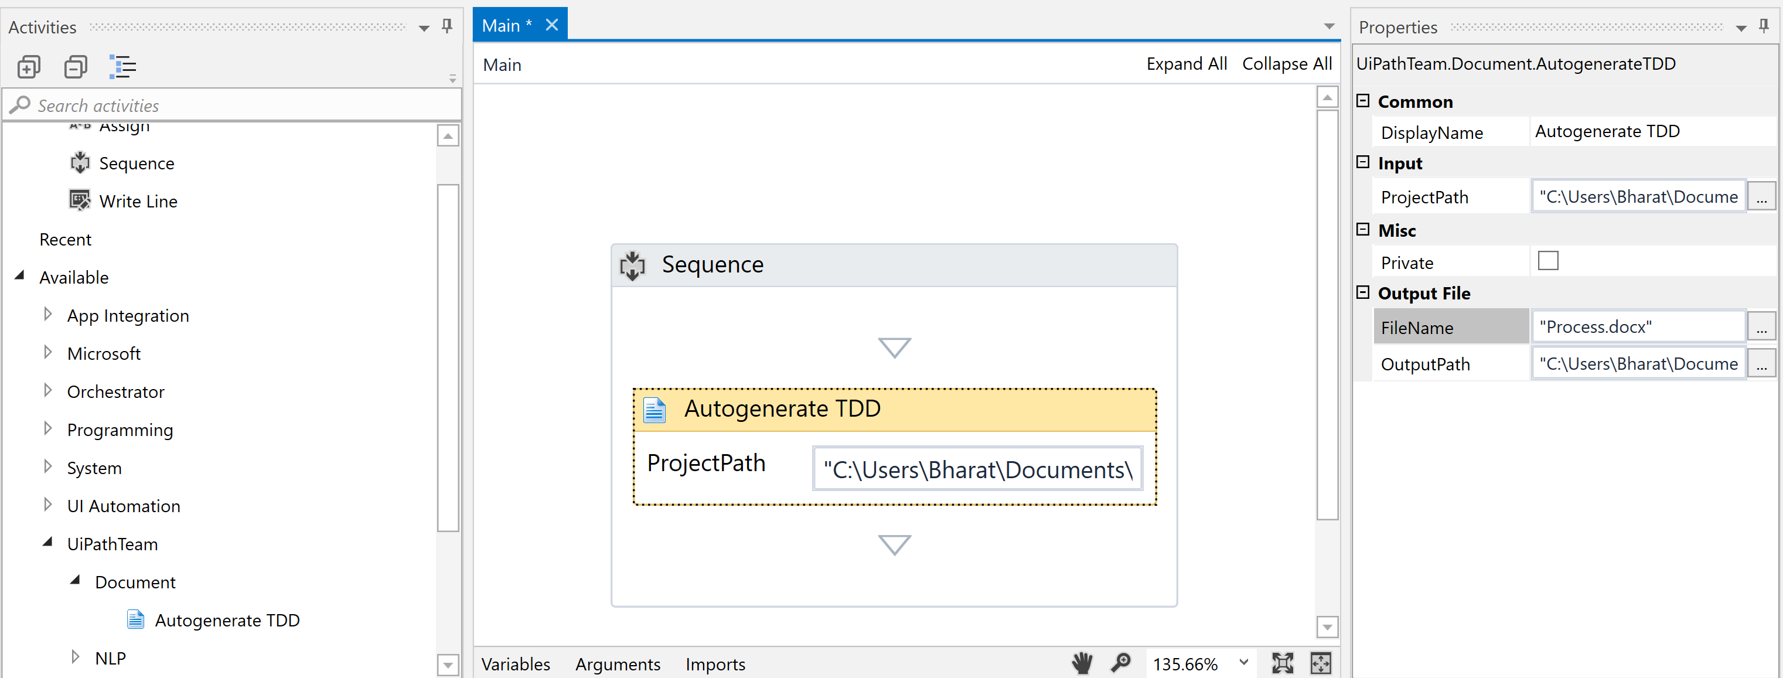Click the FileName ellipsis button
This screenshot has width=1783, height=678.
pyautogui.click(x=1761, y=328)
